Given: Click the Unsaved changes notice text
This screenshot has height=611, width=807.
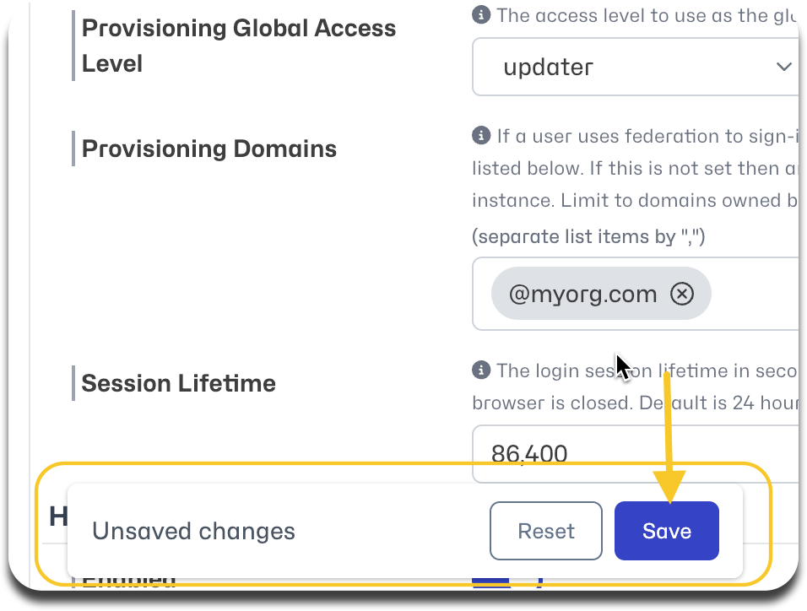Looking at the screenshot, I should click(193, 531).
